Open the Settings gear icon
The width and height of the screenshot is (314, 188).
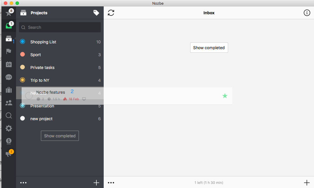tap(8, 128)
